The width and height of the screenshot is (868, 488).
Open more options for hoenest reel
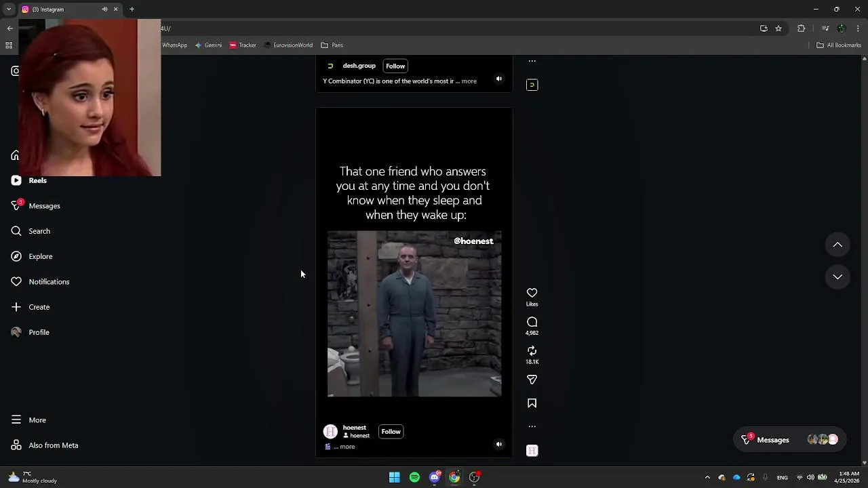(x=532, y=426)
